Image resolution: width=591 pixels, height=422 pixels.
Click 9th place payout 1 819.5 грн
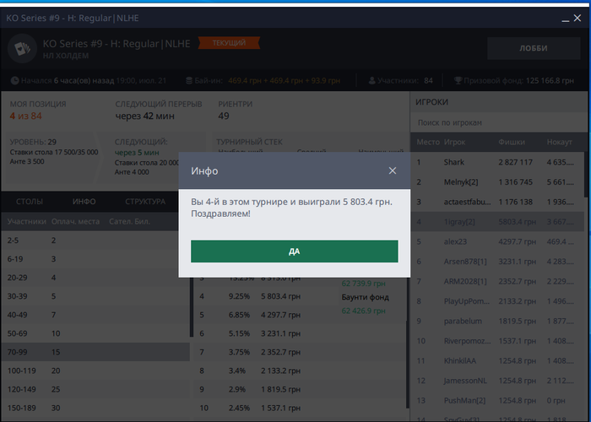281,389
